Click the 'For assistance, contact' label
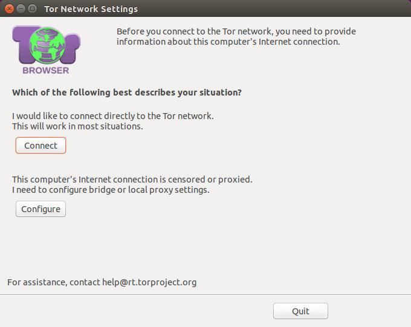Screen dimensions: 411x327 pyautogui.click(x=54, y=282)
